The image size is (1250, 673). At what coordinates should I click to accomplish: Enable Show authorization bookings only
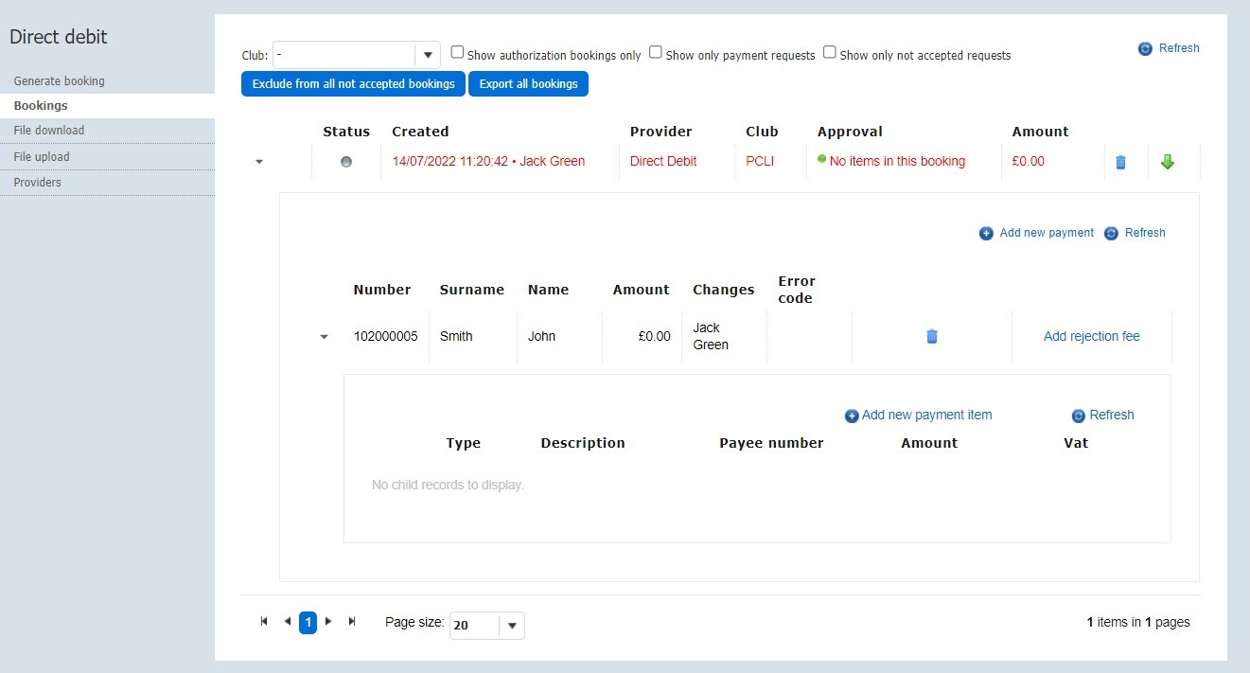coord(458,53)
